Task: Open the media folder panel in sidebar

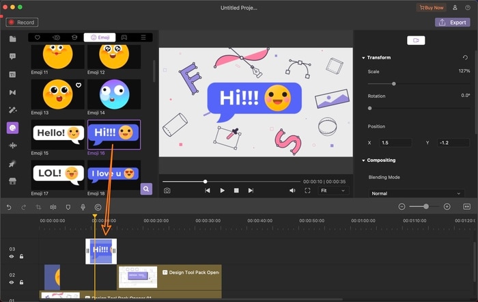Action: 12,39
